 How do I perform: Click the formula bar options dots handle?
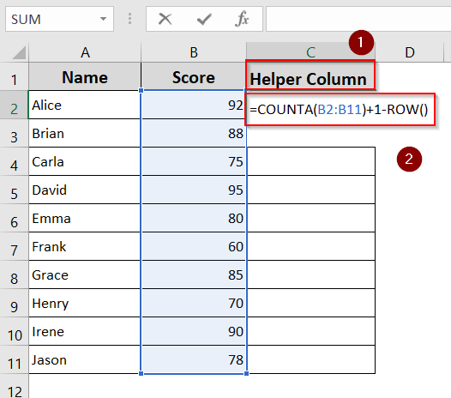click(129, 19)
